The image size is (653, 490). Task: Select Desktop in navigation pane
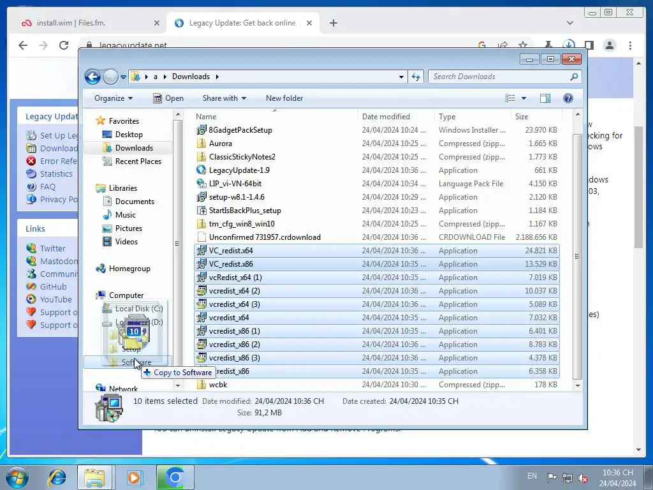129,135
